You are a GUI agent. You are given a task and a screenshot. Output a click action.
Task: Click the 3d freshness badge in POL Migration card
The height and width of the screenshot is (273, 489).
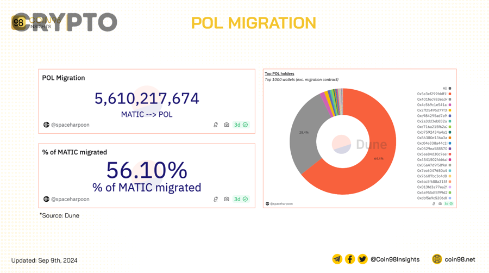[x=241, y=125]
